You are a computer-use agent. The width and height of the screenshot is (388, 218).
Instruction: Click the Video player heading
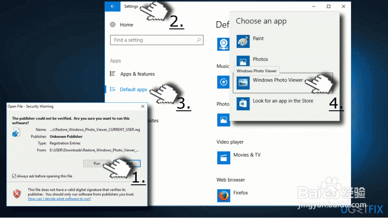(x=230, y=142)
